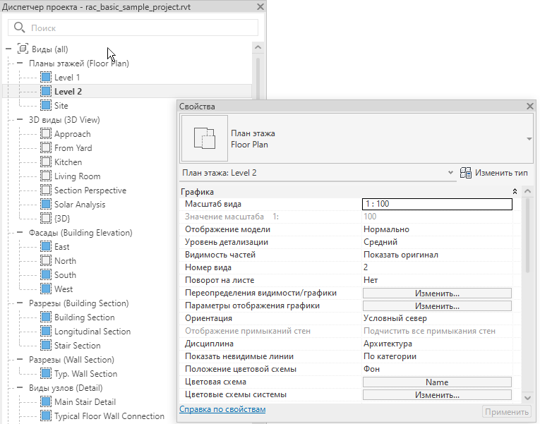Image resolution: width=540 pixels, height=424 pixels.
Task: Click the Typ. Wall Section icon
Action: click(x=46, y=373)
